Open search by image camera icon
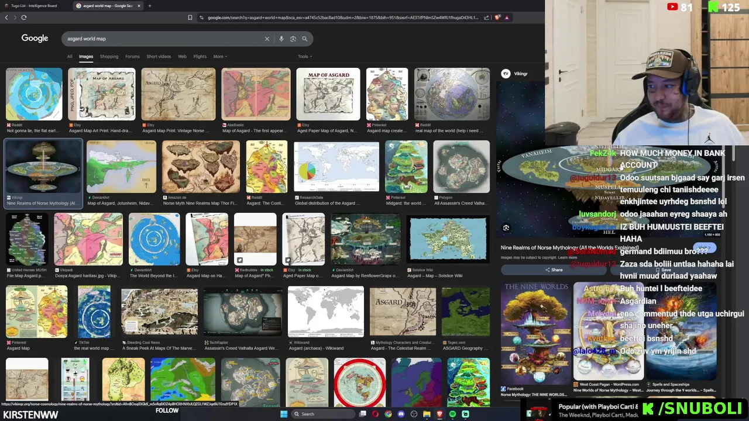Image resolution: width=749 pixels, height=421 pixels. pos(293,39)
